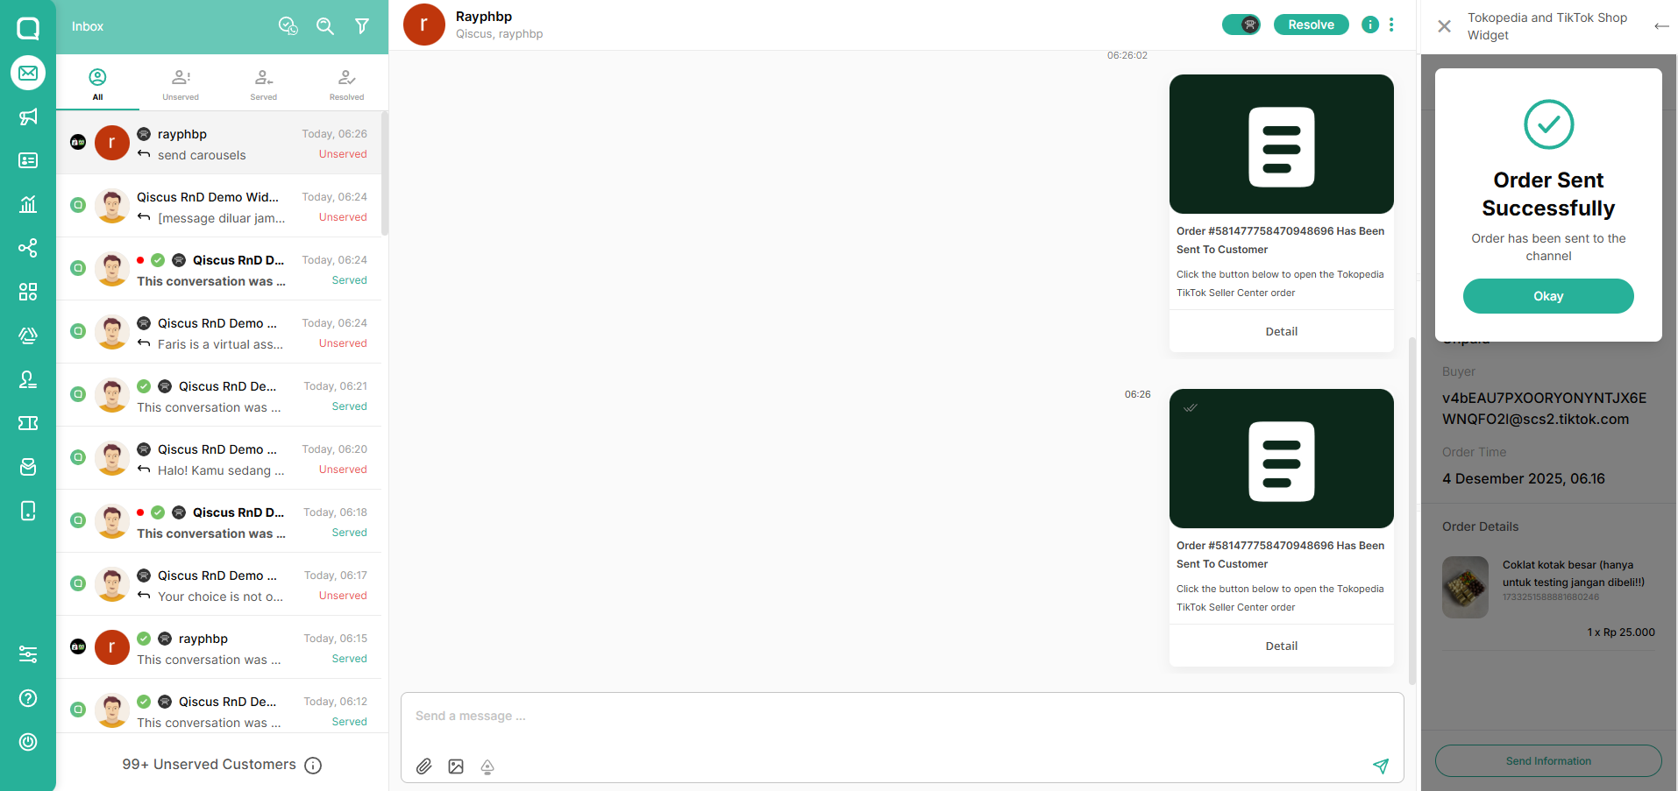This screenshot has width=1678, height=791.
Task: Click the help question mark sidebar icon
Action: point(28,698)
